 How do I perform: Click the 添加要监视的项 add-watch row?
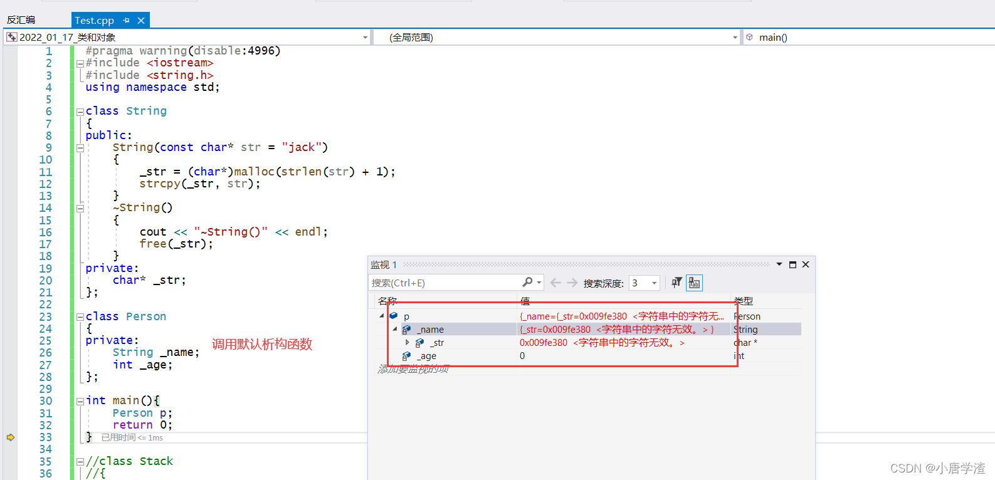414,369
